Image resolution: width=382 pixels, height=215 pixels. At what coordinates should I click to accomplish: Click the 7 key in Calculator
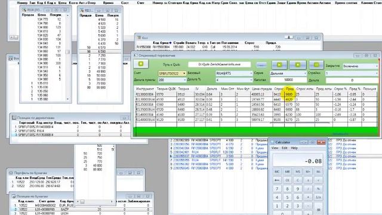(x=277, y=189)
